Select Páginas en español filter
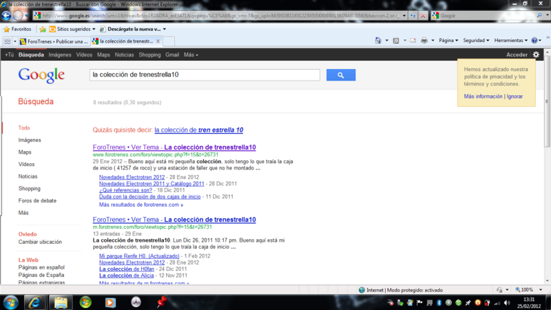Screen dimensions: 551x310 (41, 267)
